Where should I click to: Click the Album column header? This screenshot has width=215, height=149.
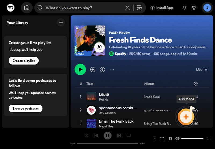(x=149, y=84)
